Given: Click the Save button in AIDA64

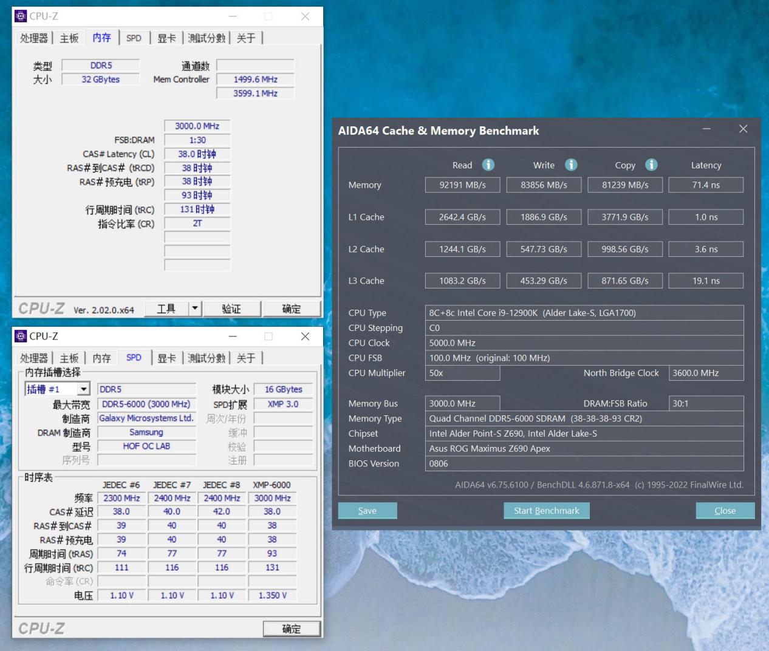Looking at the screenshot, I should [367, 511].
